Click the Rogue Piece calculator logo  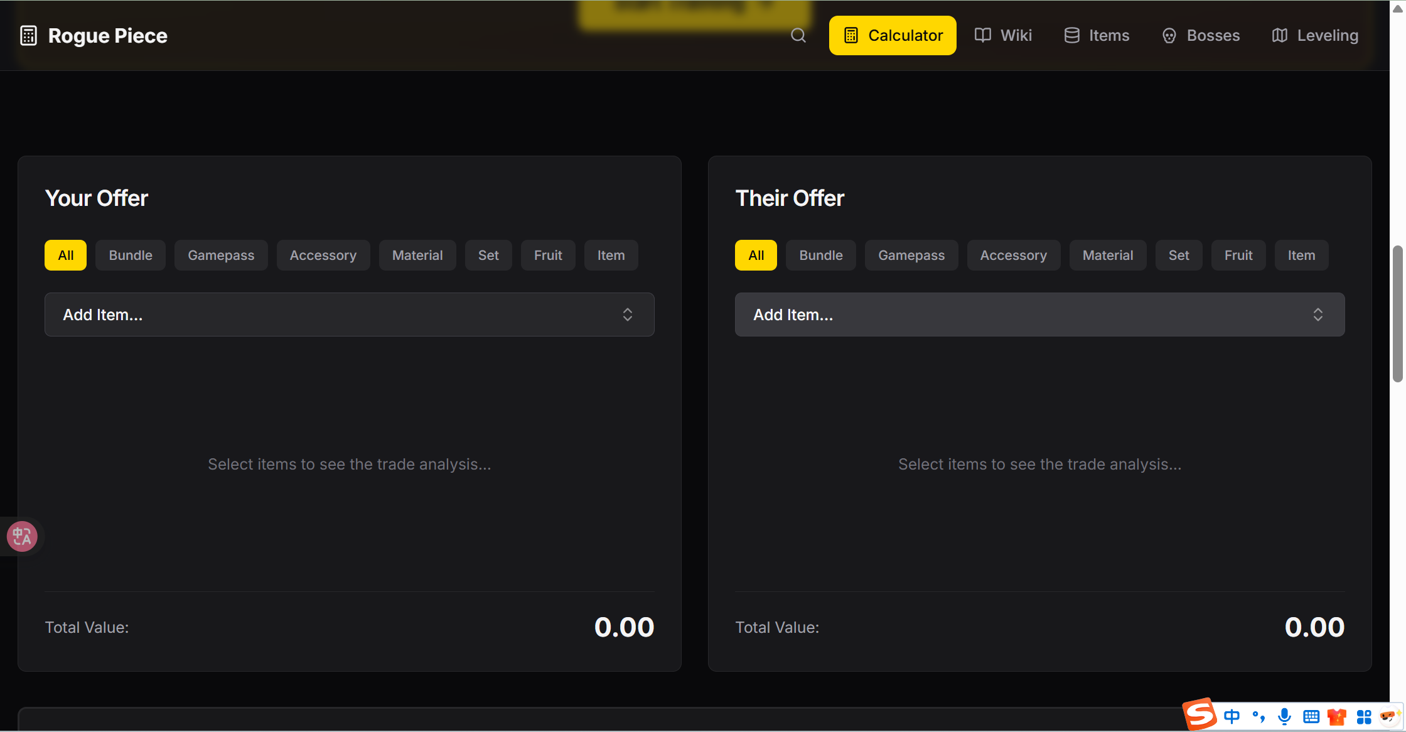[28, 35]
